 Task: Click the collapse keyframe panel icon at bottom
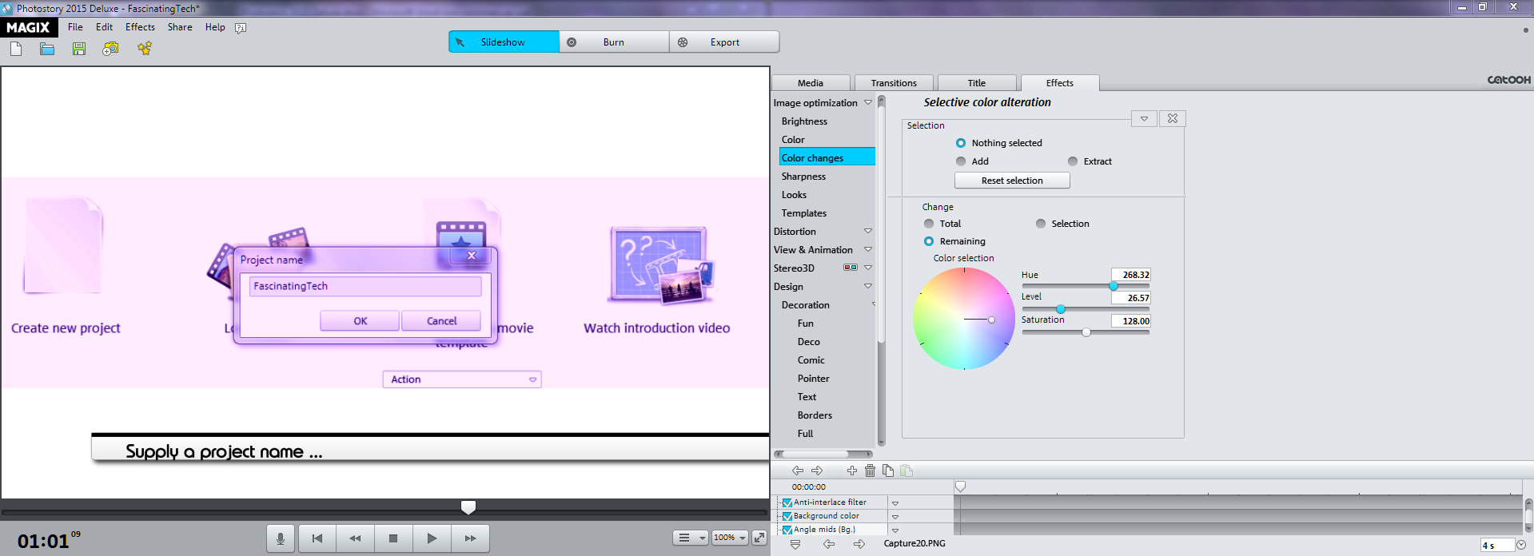pyautogui.click(x=795, y=544)
